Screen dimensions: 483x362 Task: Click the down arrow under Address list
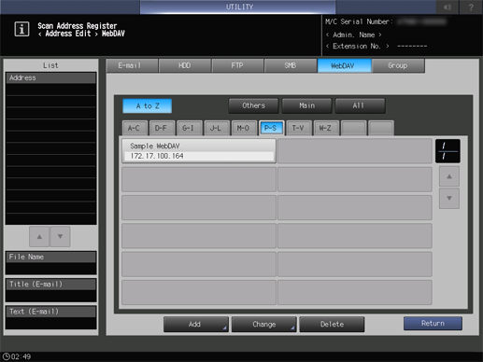pyautogui.click(x=60, y=237)
